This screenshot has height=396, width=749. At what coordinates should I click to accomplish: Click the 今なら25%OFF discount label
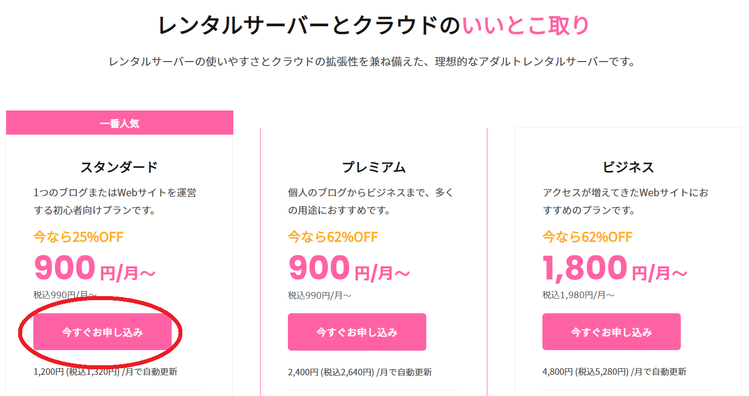pos(78,237)
